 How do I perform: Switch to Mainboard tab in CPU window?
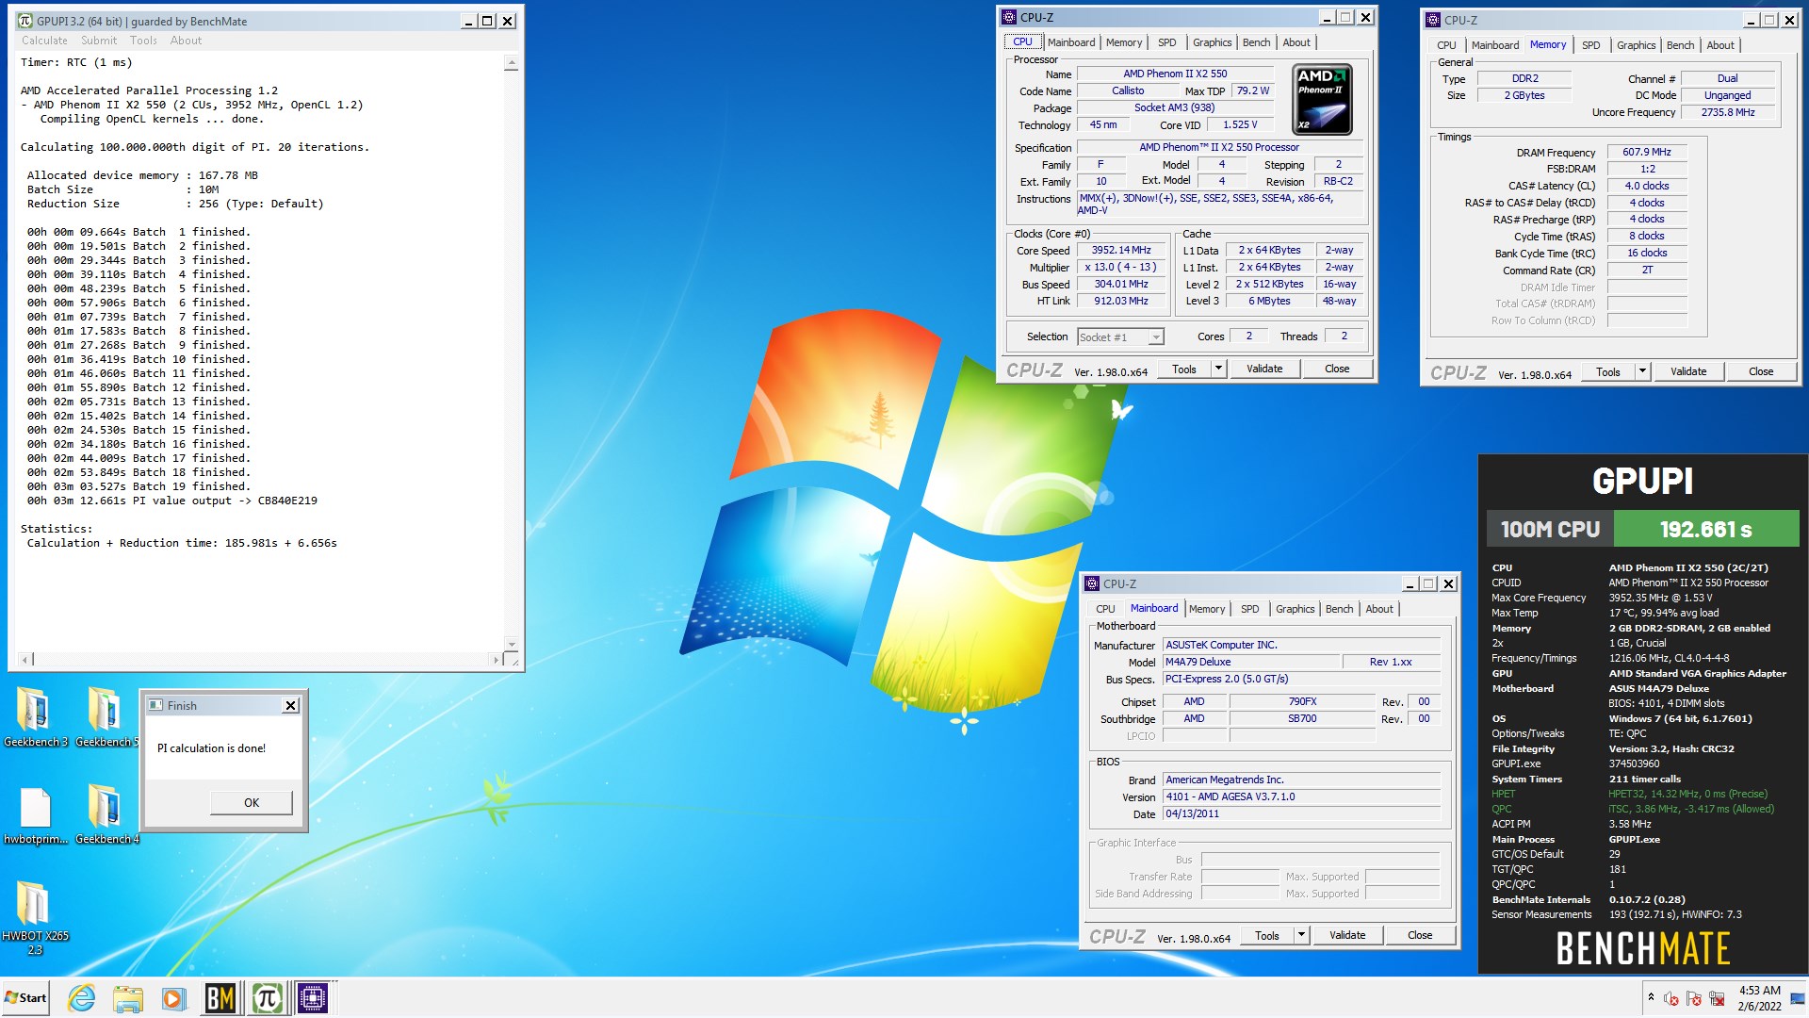(x=1071, y=42)
